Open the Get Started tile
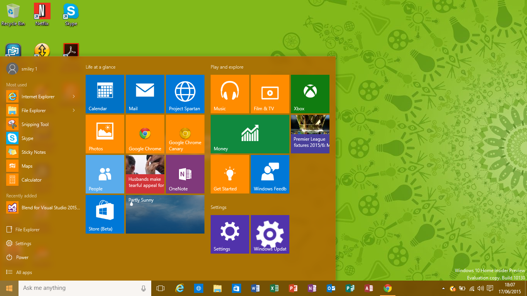The width and height of the screenshot is (527, 296). (230, 174)
